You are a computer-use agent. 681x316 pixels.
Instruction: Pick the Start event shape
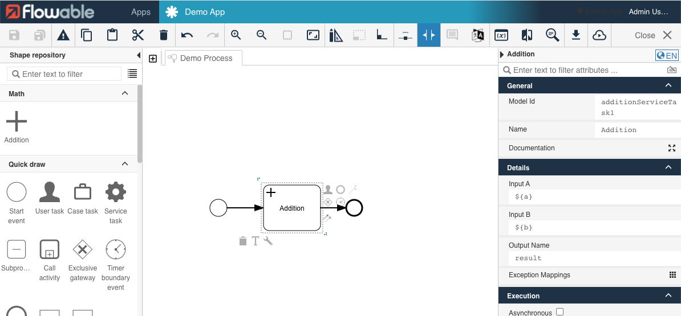point(17,203)
